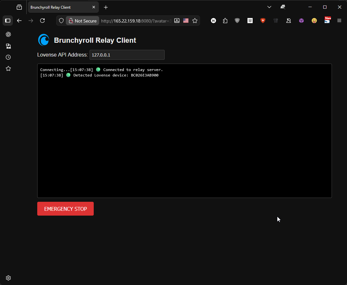Open sidebar settings gear icon
Image resolution: width=347 pixels, height=285 pixels.
(8, 278)
